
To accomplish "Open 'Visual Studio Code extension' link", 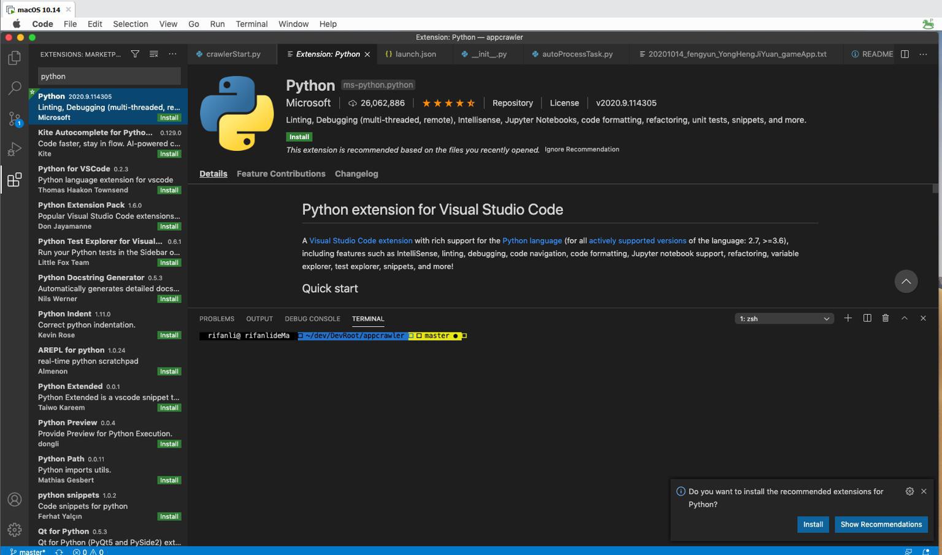I will point(361,240).
